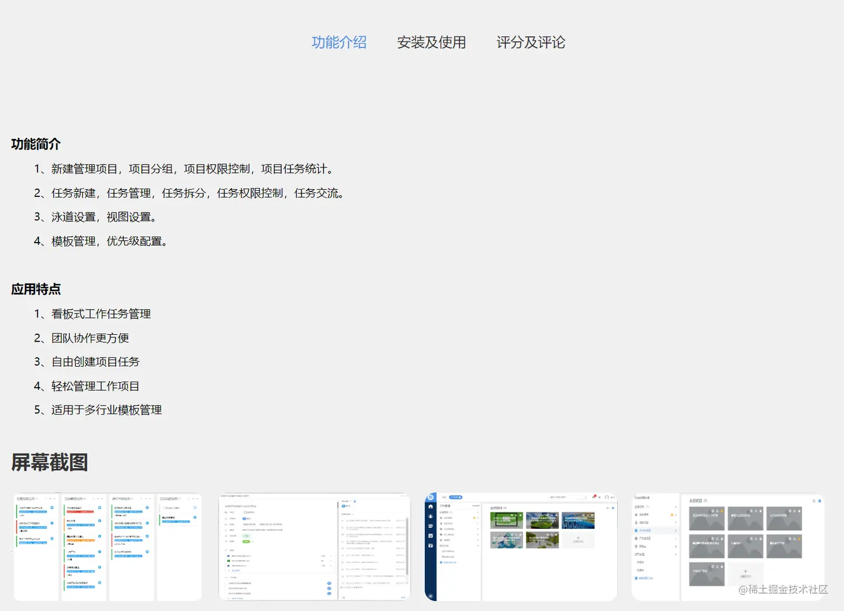Switch projects to grid view icon

pos(819,501)
